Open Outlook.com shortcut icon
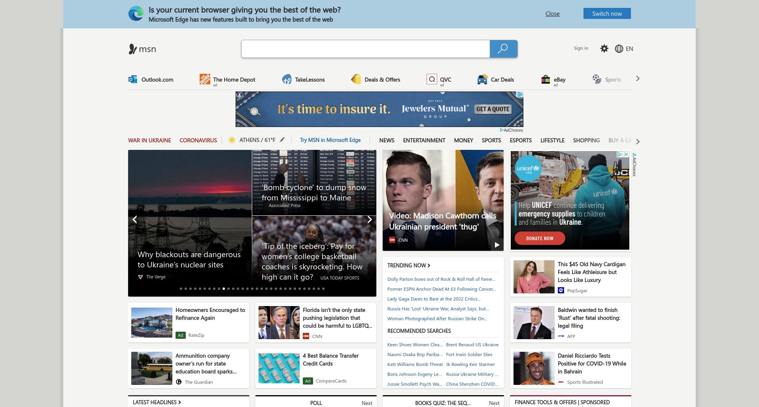The height and width of the screenshot is (407, 759). (132, 79)
